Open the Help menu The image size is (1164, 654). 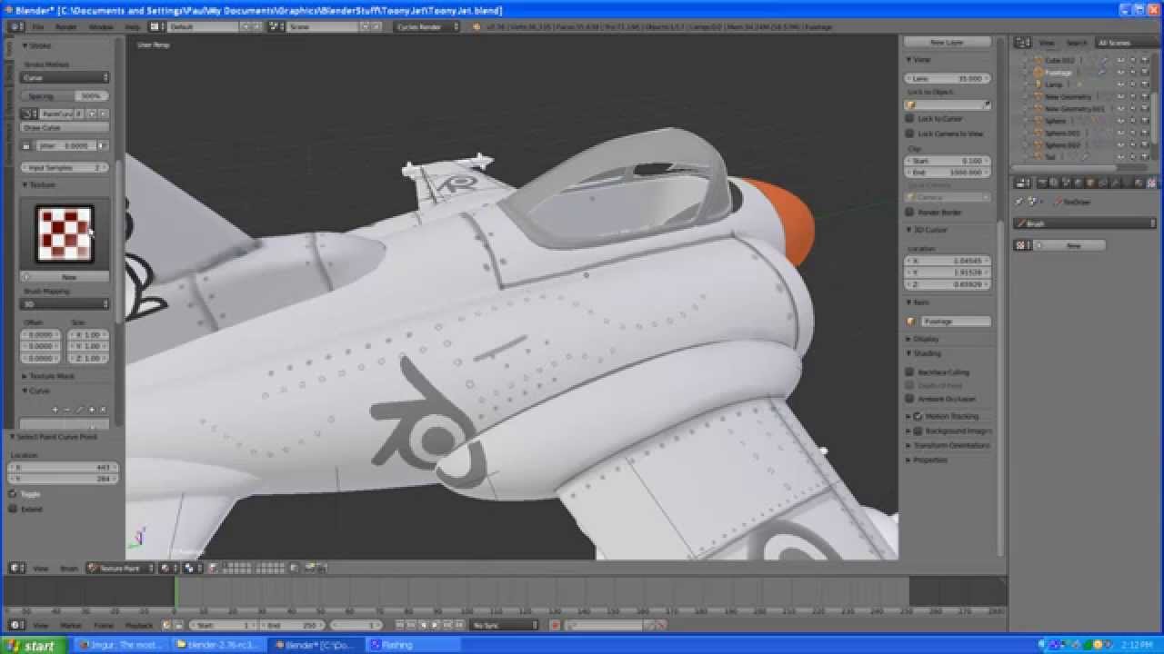[133, 26]
